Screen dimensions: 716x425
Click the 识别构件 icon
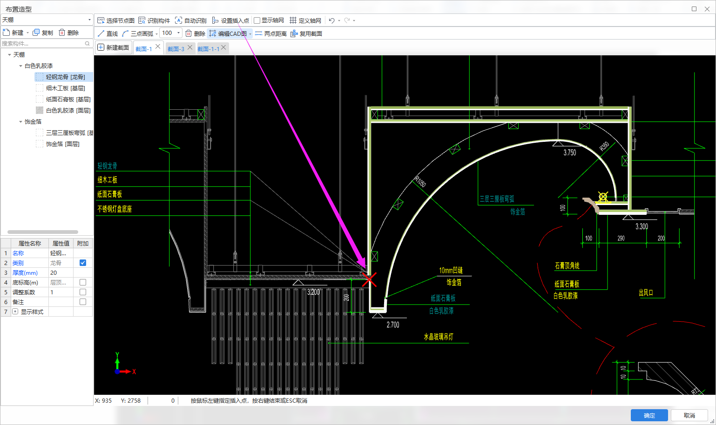(142, 20)
